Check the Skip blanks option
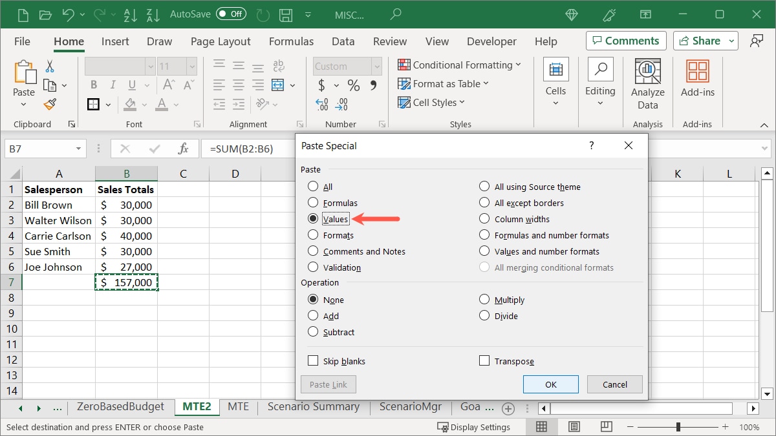This screenshot has width=776, height=436. 314,361
